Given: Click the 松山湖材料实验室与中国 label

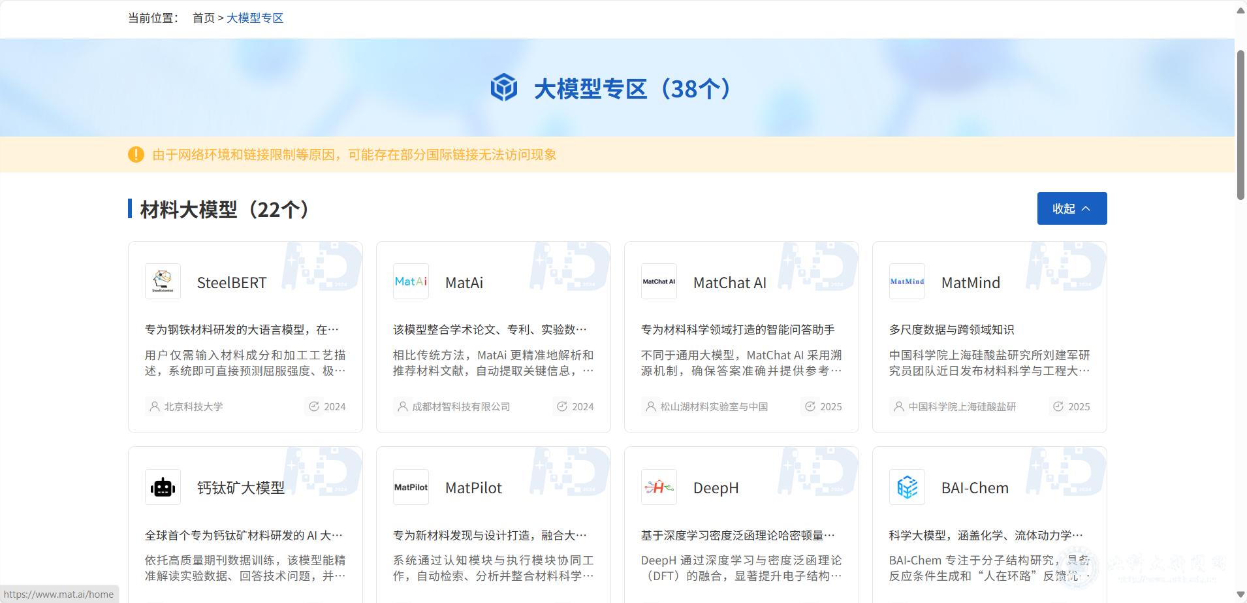Looking at the screenshot, I should pyautogui.click(x=714, y=406).
